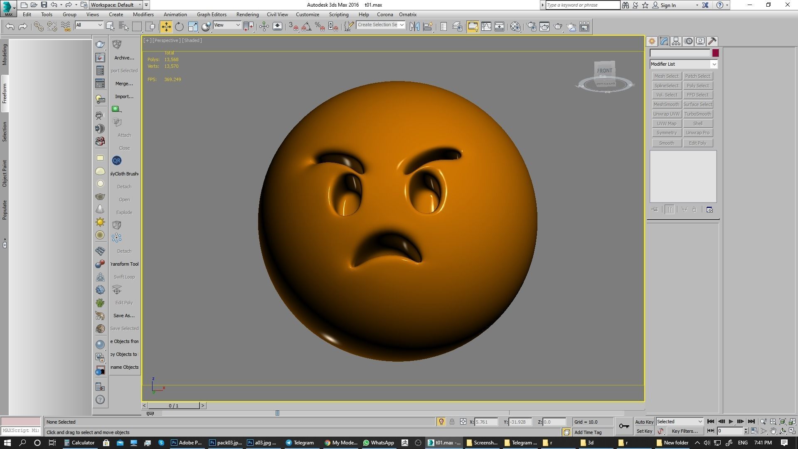
Task: Click the object color swatch
Action: click(x=715, y=53)
